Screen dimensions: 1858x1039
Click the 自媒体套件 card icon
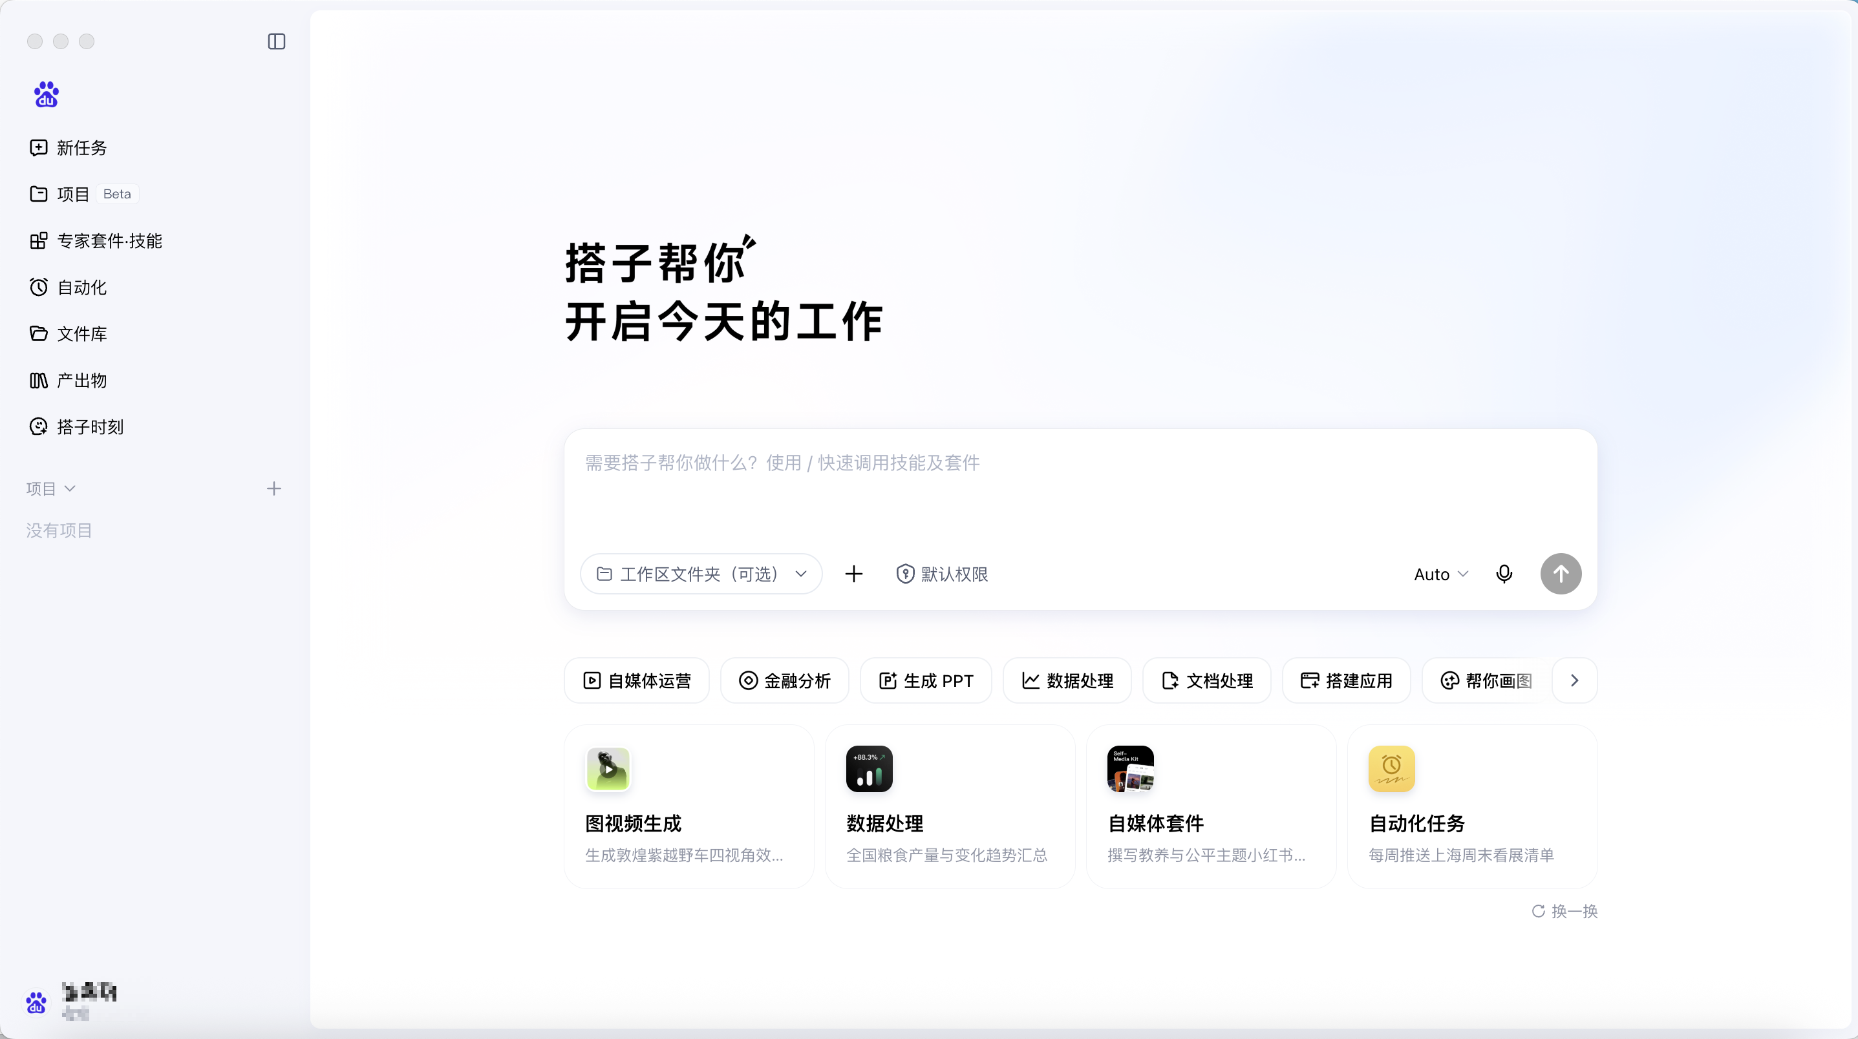click(x=1130, y=769)
